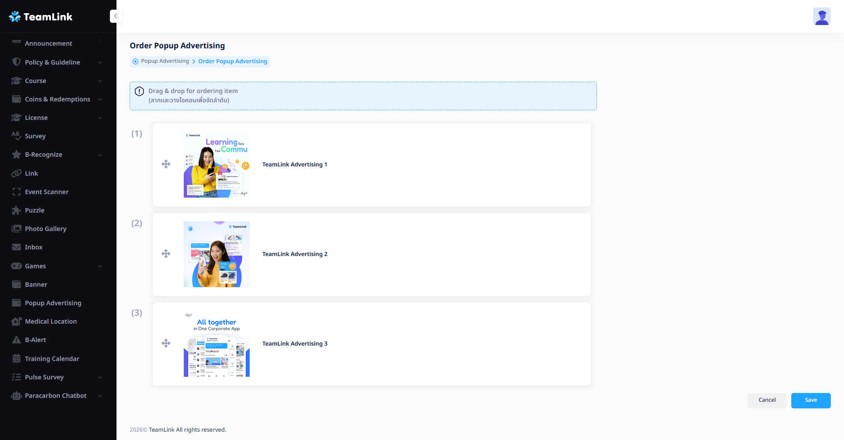
Task: Click the drag handle for TeamLink Advertising 1
Action: pyautogui.click(x=166, y=164)
